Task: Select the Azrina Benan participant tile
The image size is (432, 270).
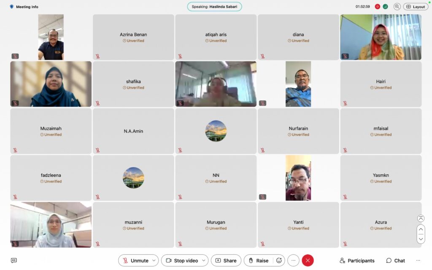Action: pyautogui.click(x=133, y=37)
